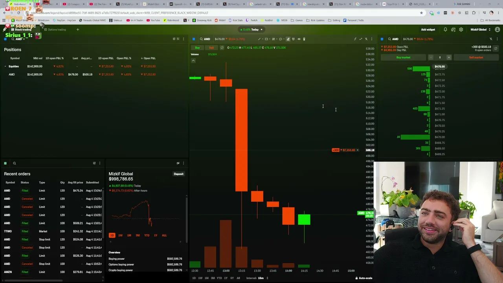503x283 pixels.
Task: Open the Mizkif Global account switcher dropdown
Action: point(481,29)
